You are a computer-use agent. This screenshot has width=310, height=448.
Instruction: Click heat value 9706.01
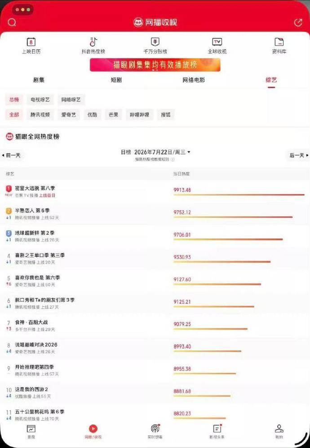[x=182, y=235]
